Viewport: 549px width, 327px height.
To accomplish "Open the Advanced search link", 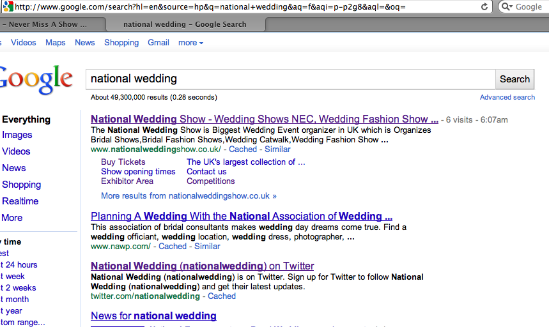I will click(x=507, y=97).
